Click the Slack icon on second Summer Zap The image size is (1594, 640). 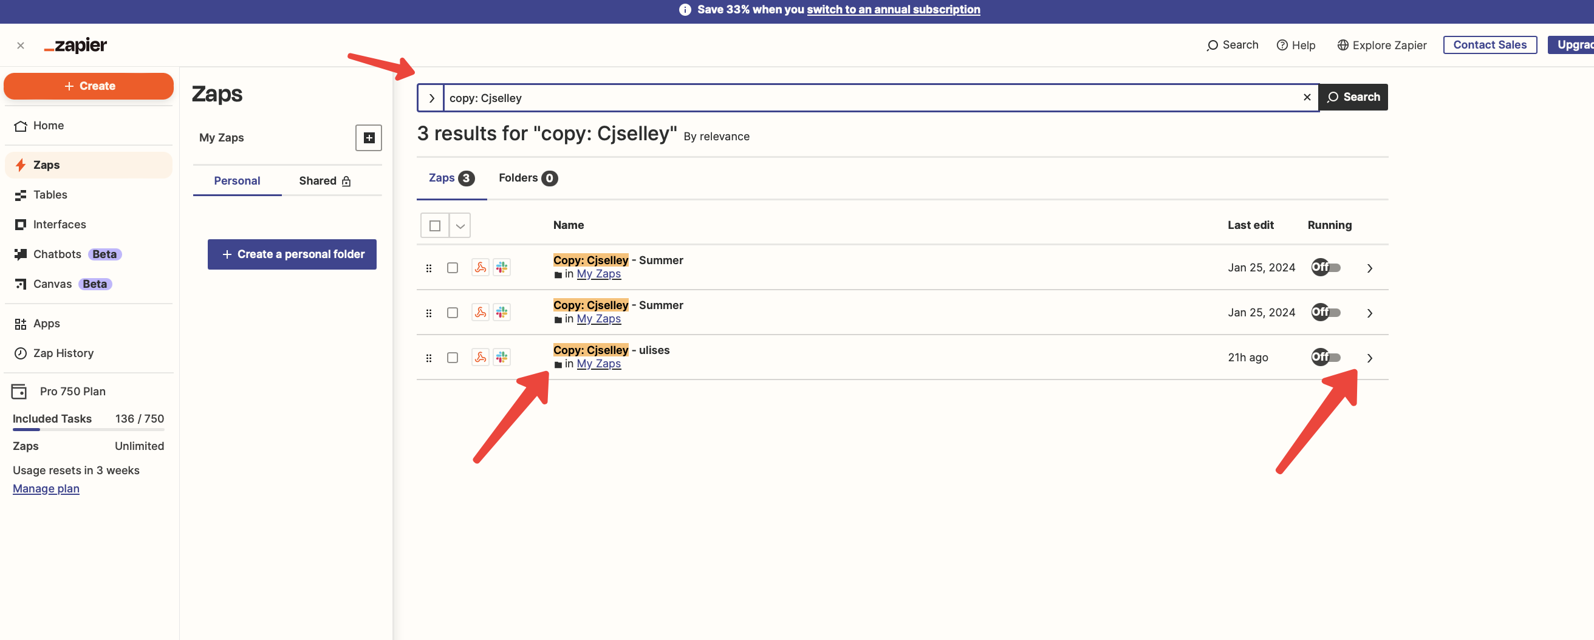pos(502,312)
